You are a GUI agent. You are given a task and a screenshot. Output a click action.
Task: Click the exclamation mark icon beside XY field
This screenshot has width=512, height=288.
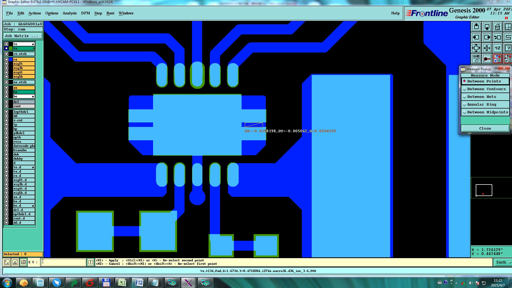(x=91, y=262)
